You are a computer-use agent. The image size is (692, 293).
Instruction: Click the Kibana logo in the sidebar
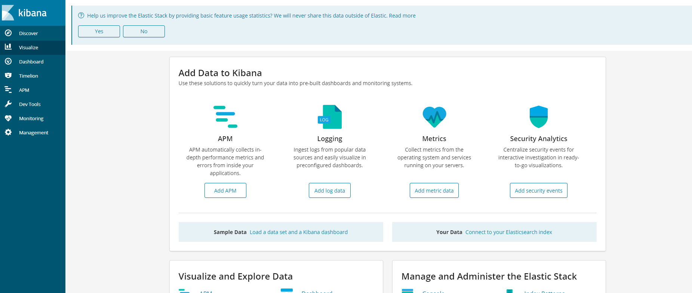coord(25,13)
